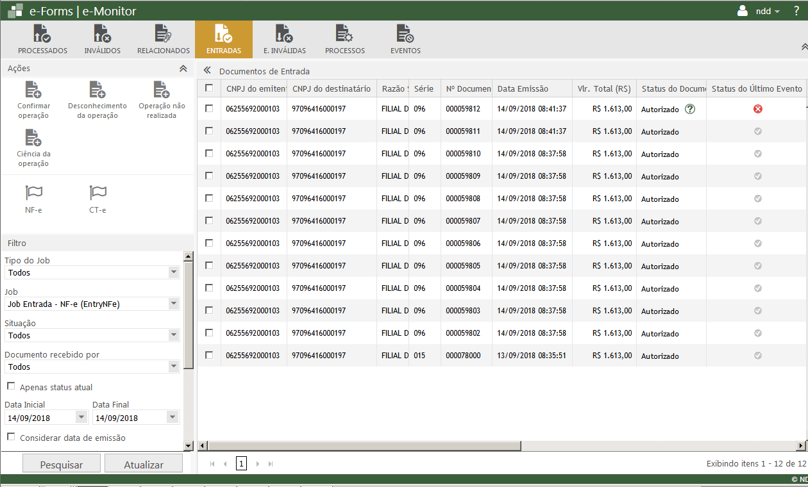Toggle Considerar data de emissão checkbox
The image size is (808, 487).
tap(11, 437)
